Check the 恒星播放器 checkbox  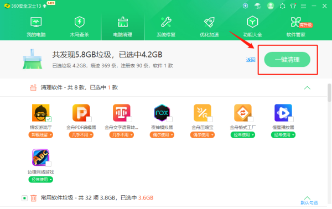tap(291, 119)
